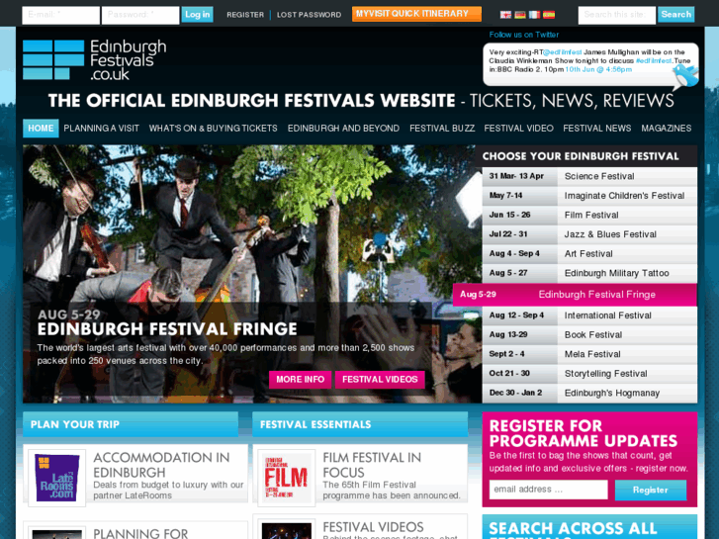719x539 pixels.
Task: Open Accommodation in Edinburgh heading
Action: coord(161,465)
